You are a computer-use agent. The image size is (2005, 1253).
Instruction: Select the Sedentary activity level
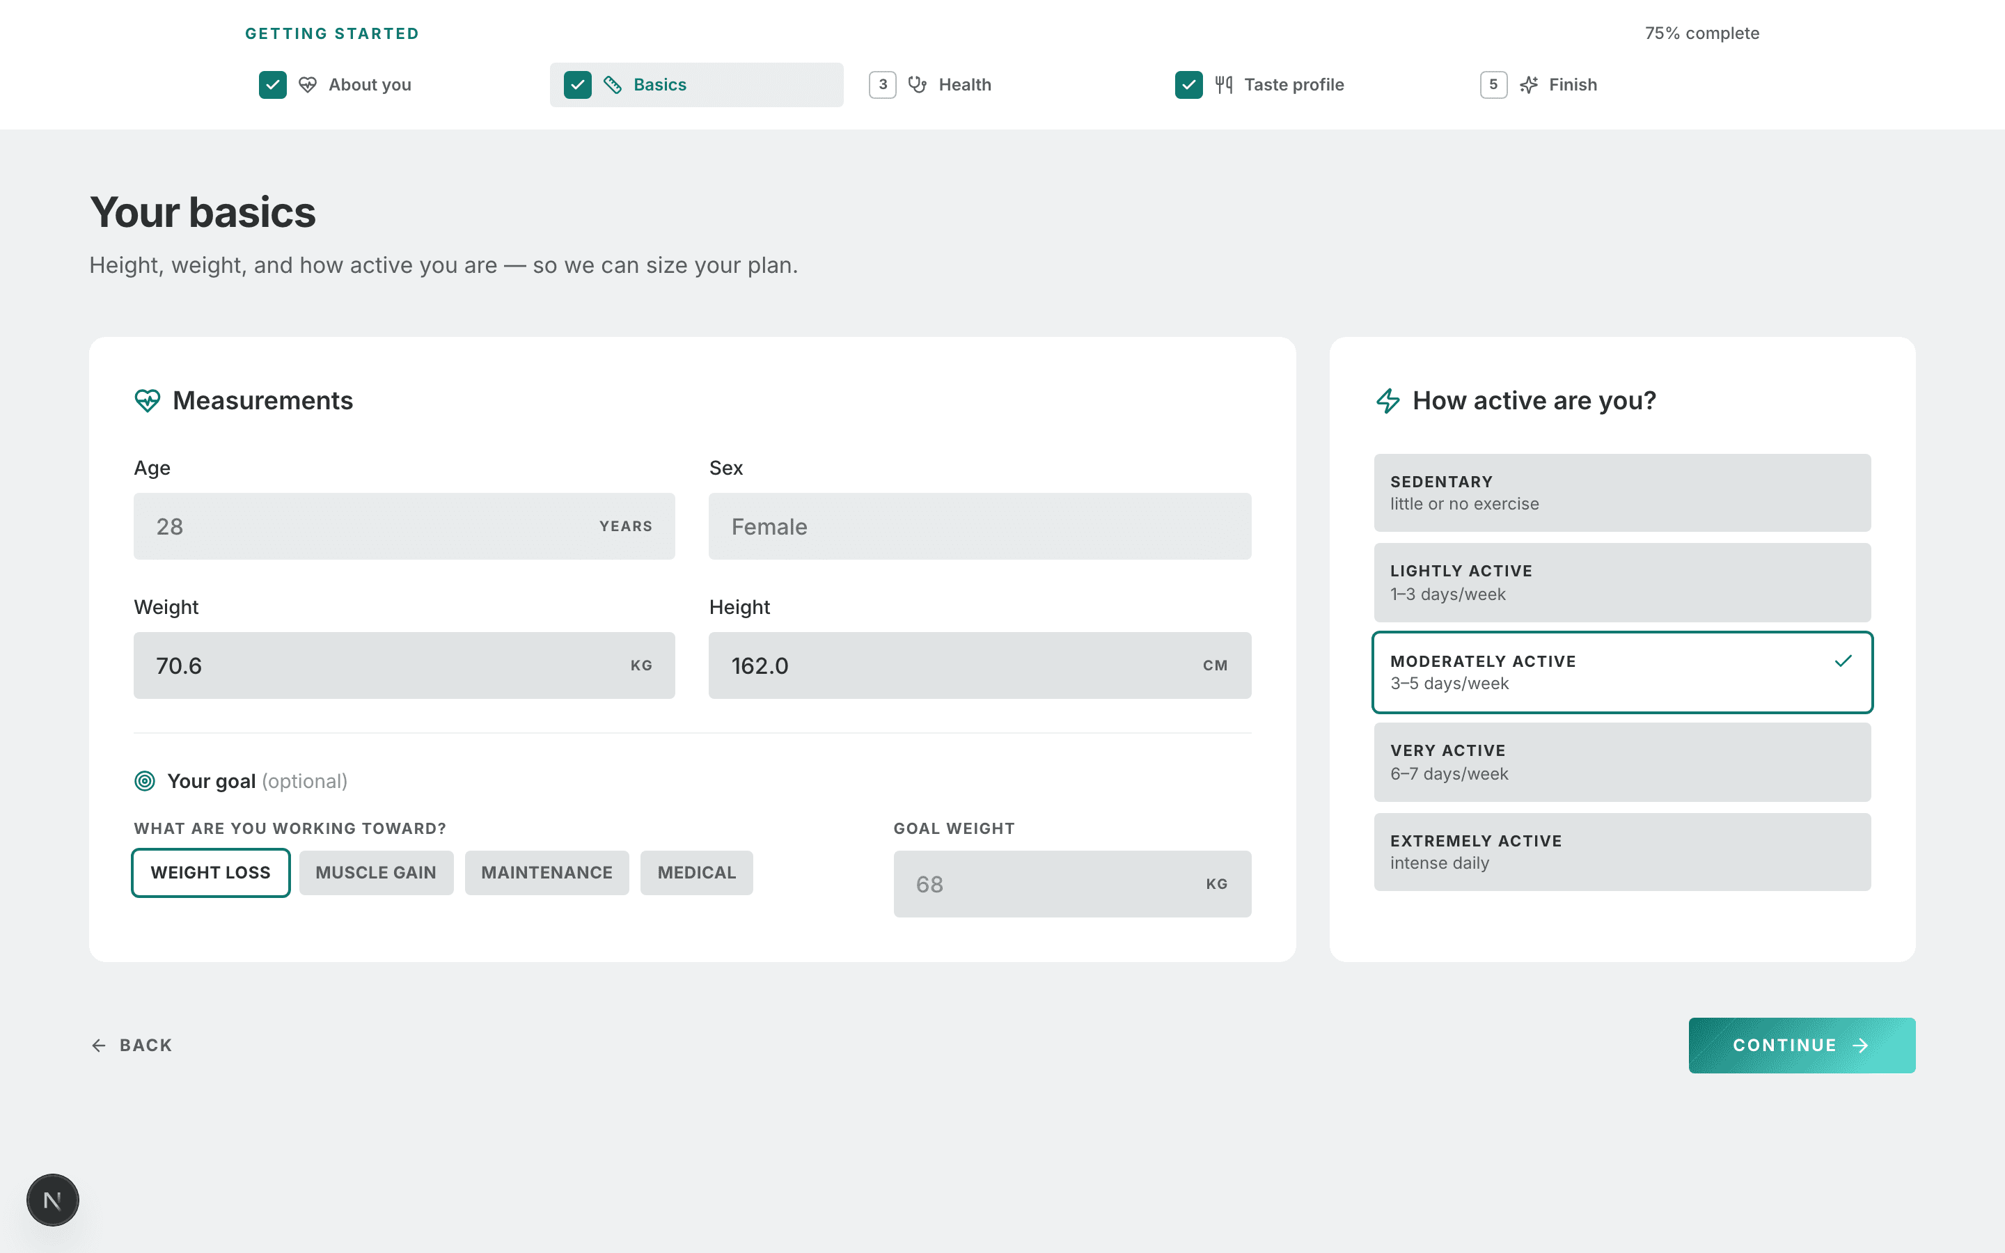click(x=1621, y=492)
